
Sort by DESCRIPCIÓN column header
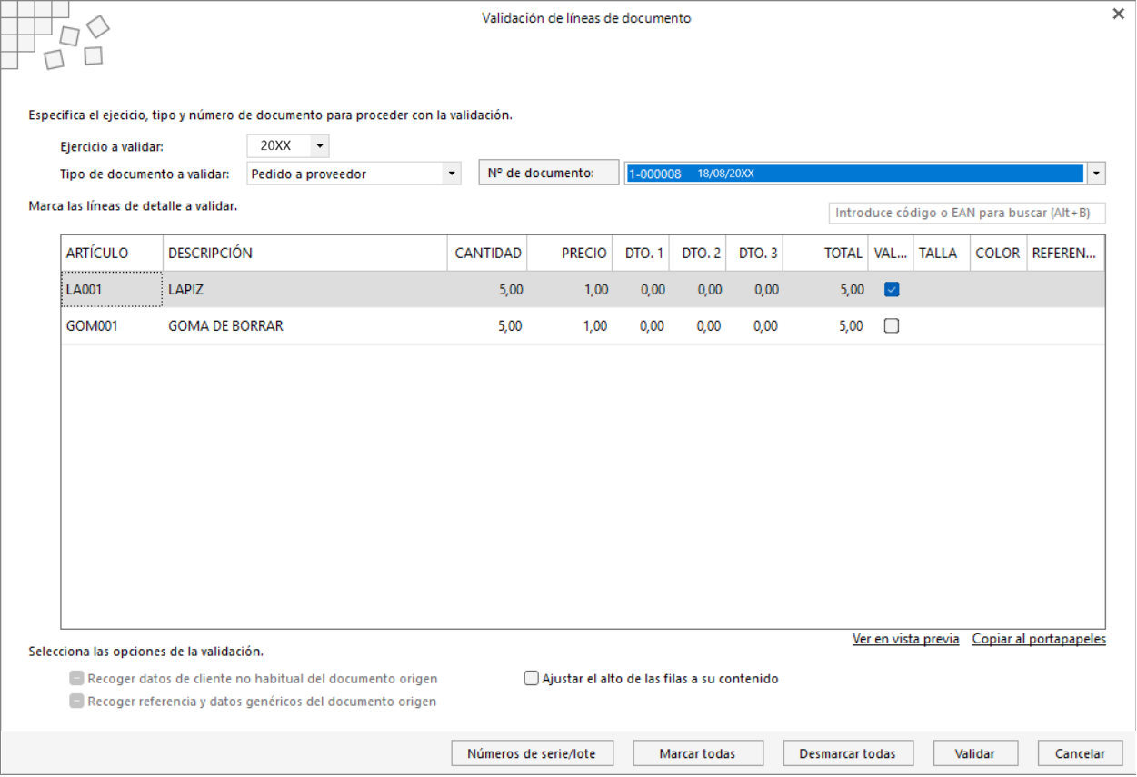(x=305, y=254)
